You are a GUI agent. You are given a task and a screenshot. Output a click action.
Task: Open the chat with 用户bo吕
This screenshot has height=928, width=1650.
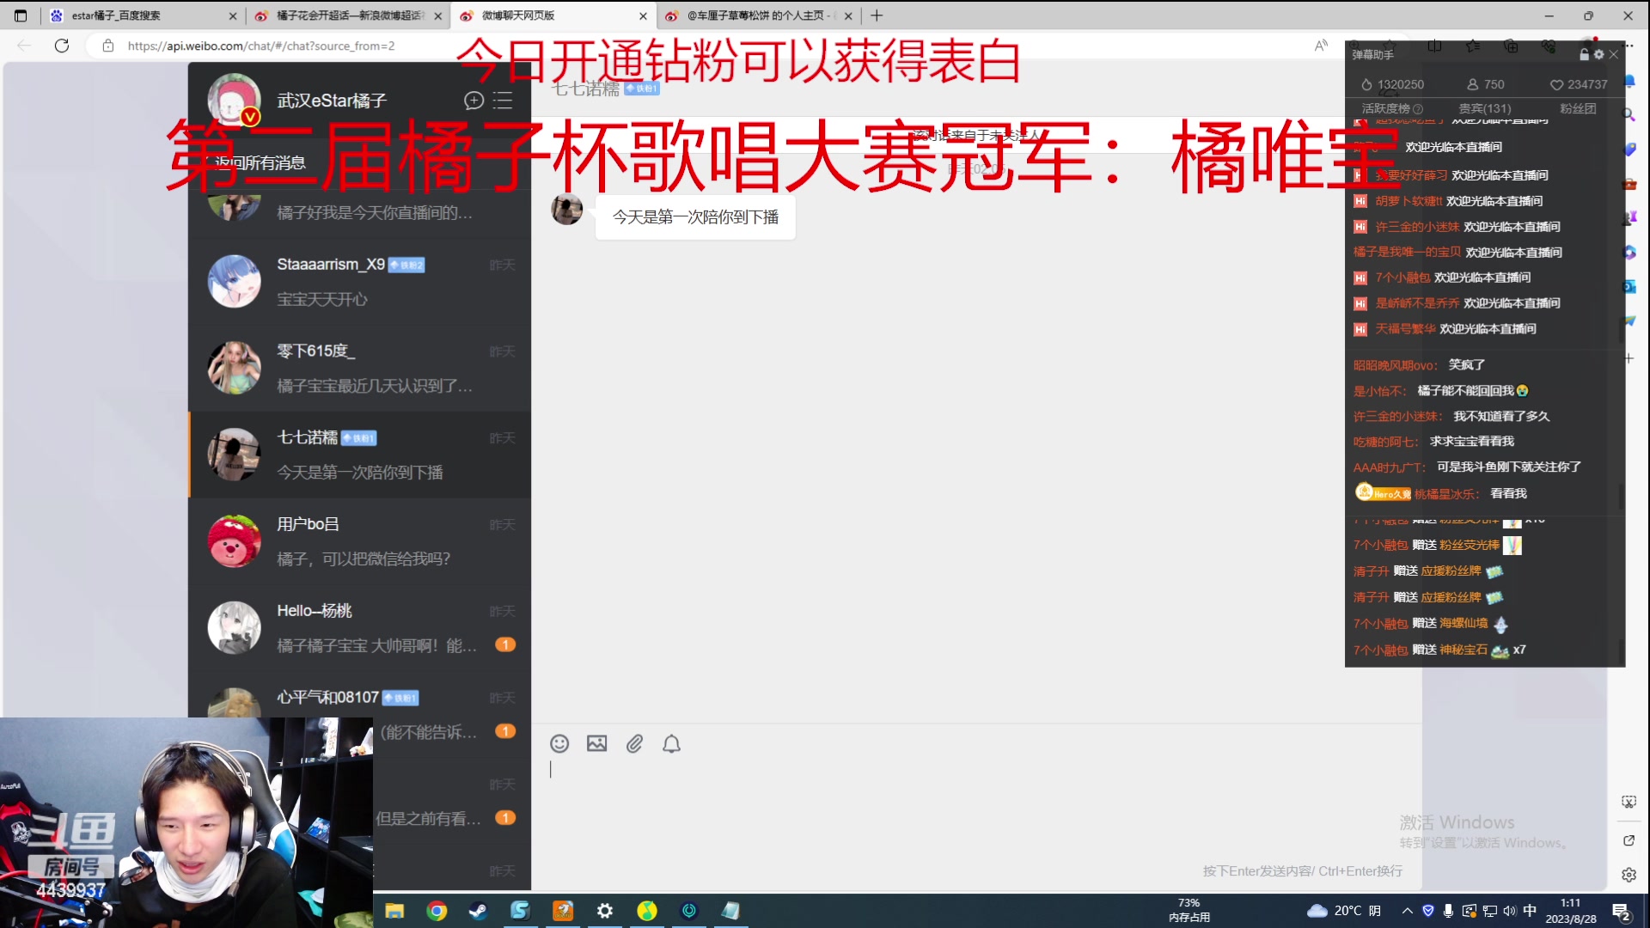coord(360,541)
